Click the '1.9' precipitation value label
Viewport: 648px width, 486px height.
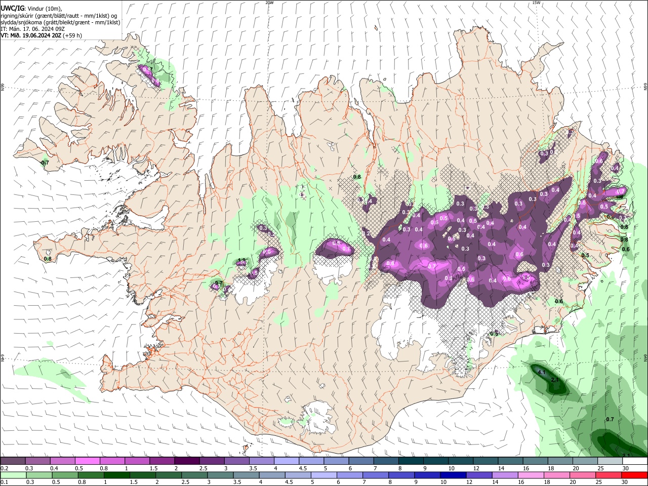pos(241,260)
